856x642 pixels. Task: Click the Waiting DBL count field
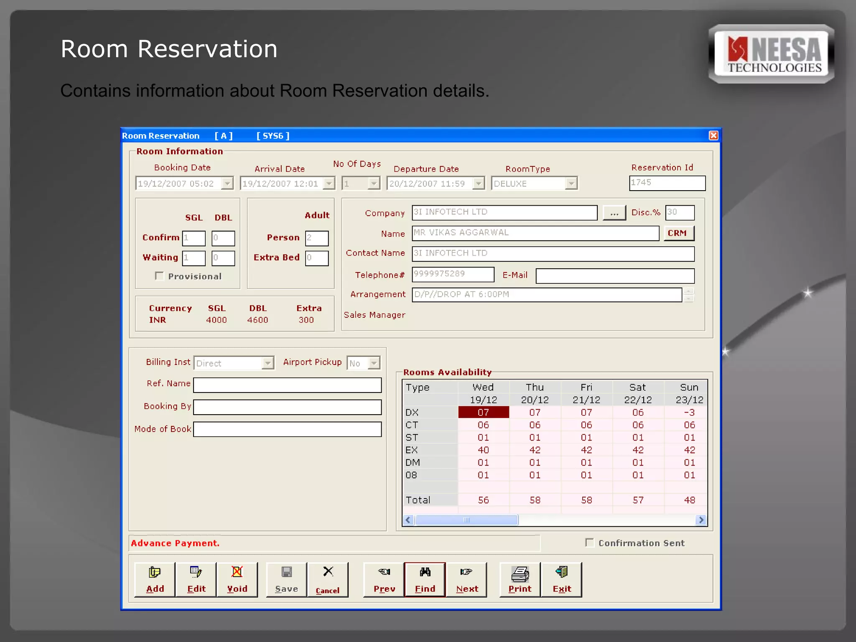tap(223, 258)
